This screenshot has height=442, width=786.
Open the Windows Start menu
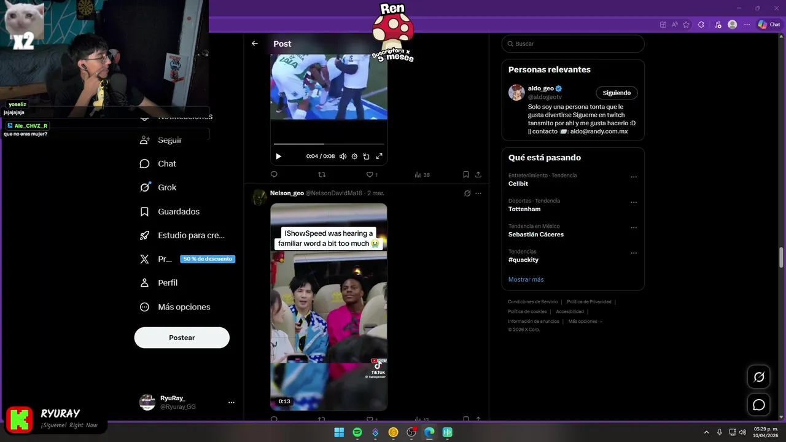[339, 433]
